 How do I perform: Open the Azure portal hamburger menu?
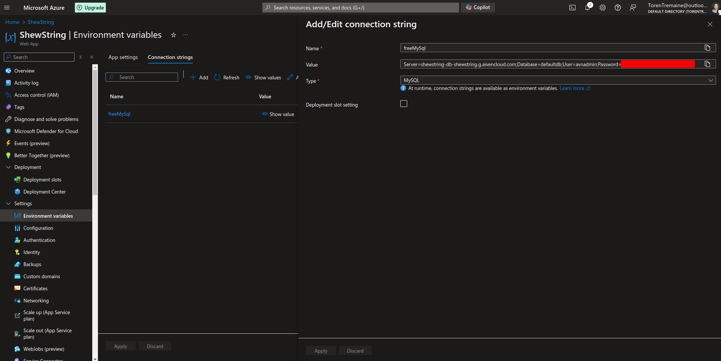(7, 8)
